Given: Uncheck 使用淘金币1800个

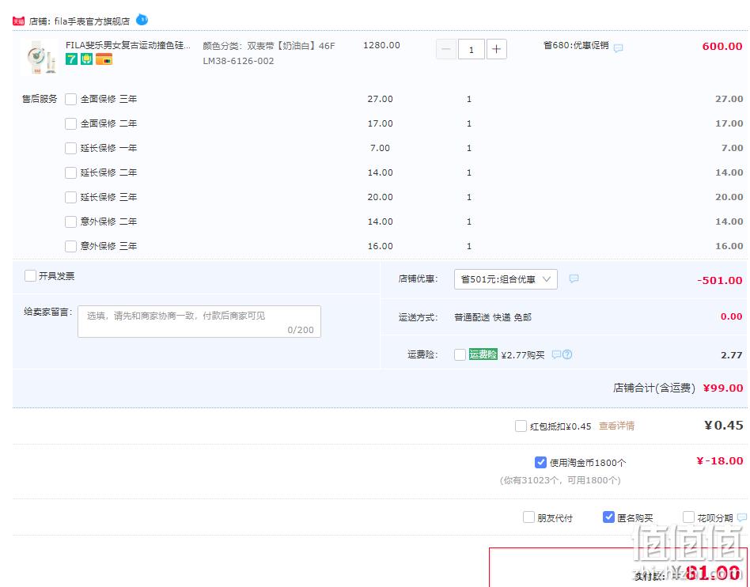Looking at the screenshot, I should (x=540, y=462).
